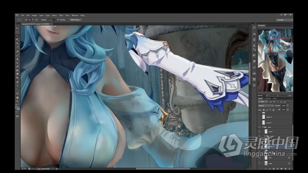Toggle Lock transparent pixels

[x=264, y=110]
